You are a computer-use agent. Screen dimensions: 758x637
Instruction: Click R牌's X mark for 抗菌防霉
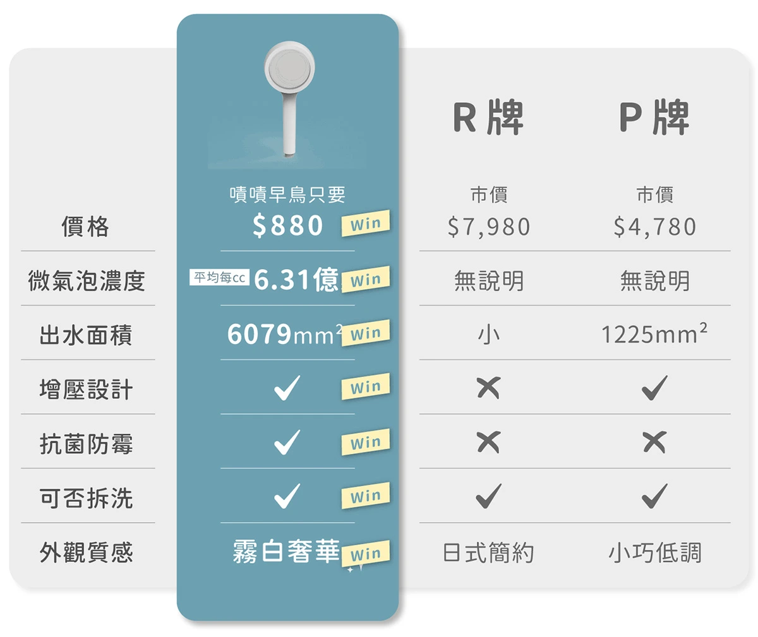(x=488, y=442)
